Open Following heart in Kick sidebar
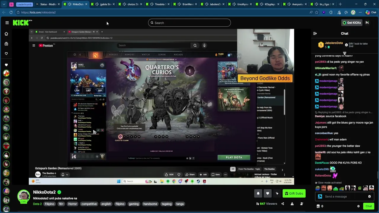This screenshot has height=213, width=379. point(6,54)
